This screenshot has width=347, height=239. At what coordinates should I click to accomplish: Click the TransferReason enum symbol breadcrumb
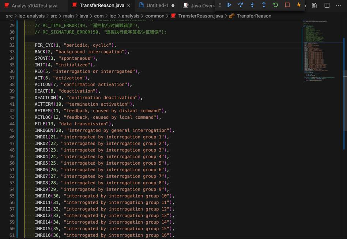[254, 16]
